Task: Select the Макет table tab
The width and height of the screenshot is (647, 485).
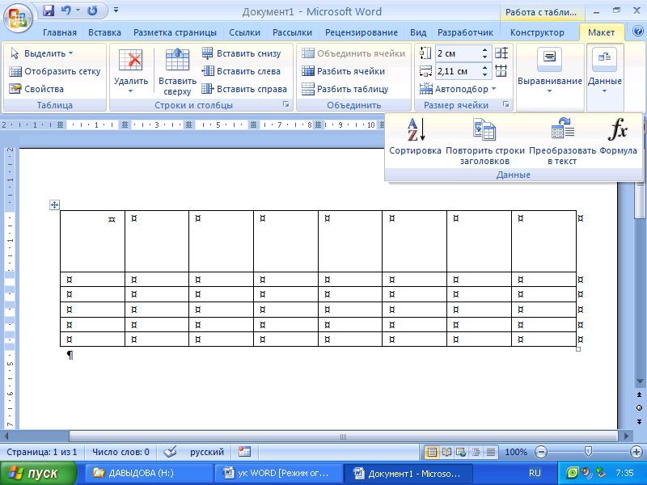Action: (x=601, y=32)
